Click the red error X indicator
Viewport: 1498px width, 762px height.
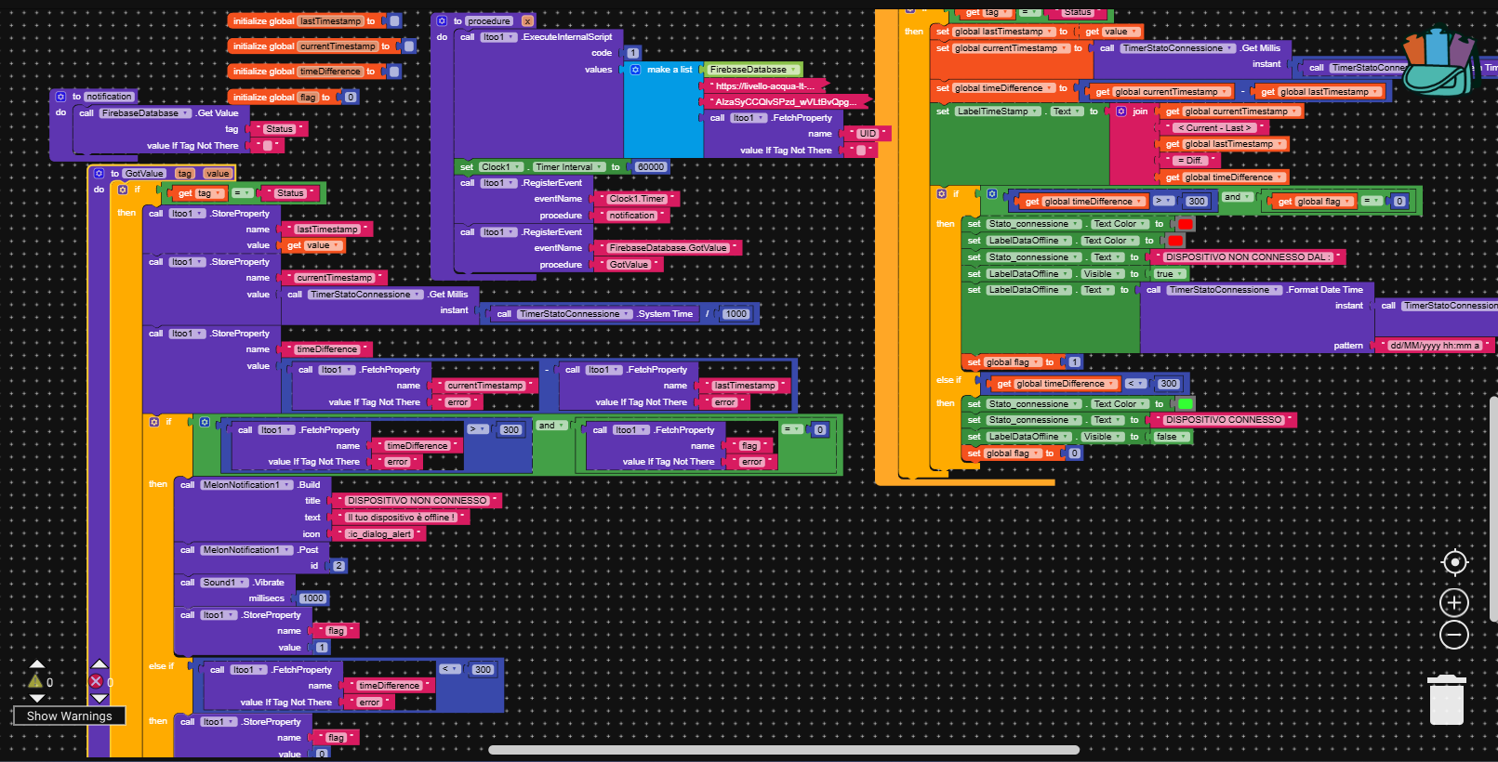click(x=96, y=681)
